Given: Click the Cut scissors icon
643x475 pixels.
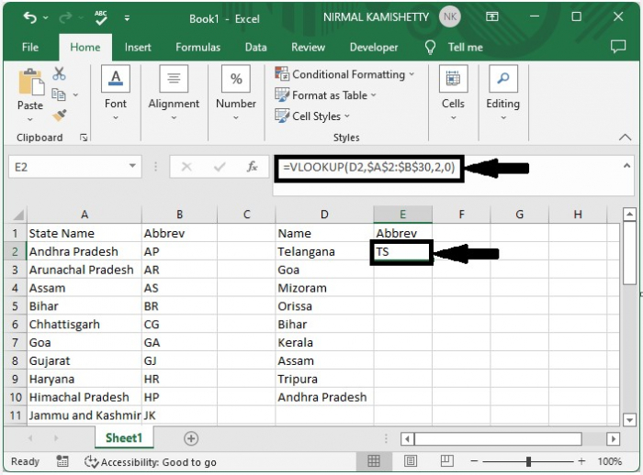Looking at the screenshot, I should (x=59, y=73).
